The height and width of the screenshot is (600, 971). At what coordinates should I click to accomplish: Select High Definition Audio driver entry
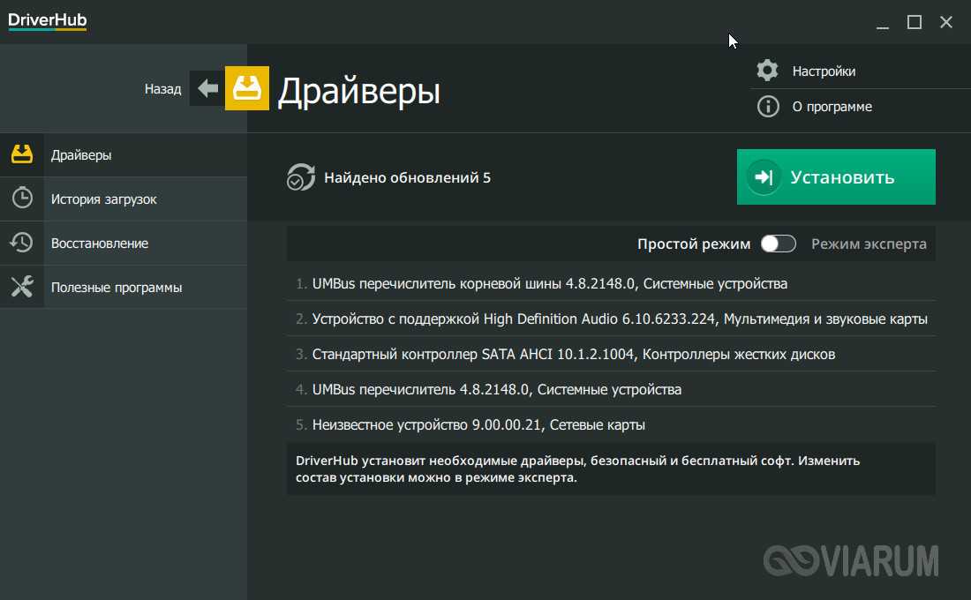(619, 319)
